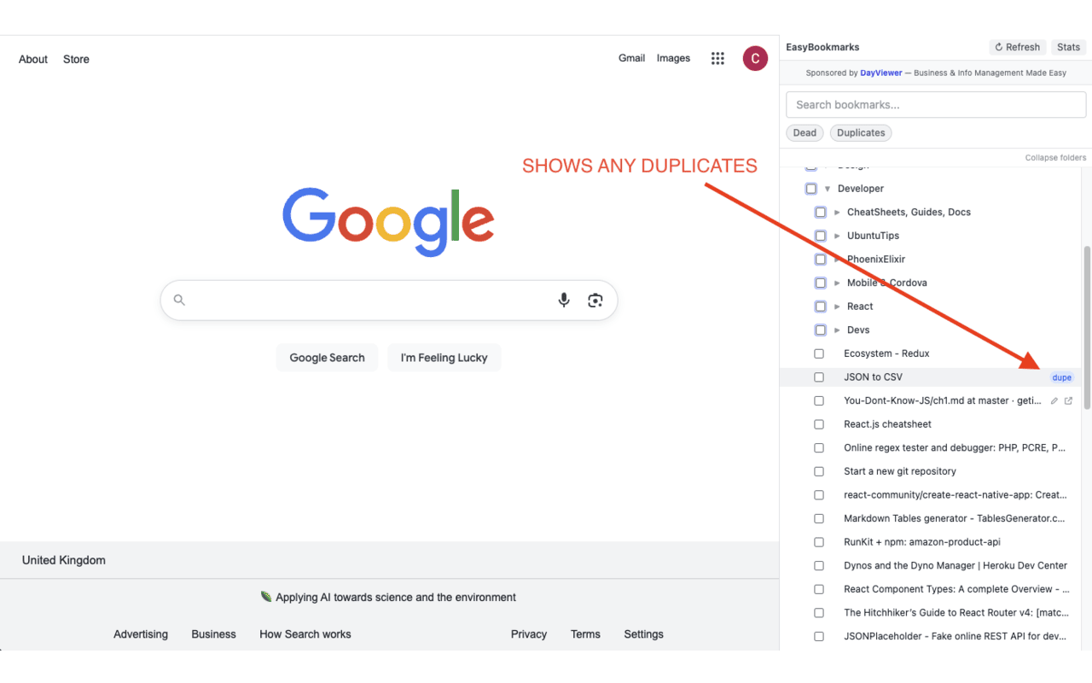Select the UbuntuTips folder checkbox
The width and height of the screenshot is (1092, 683).
pos(821,236)
